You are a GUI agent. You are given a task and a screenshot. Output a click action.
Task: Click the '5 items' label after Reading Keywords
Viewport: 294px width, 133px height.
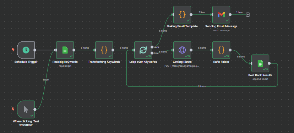click(85, 48)
